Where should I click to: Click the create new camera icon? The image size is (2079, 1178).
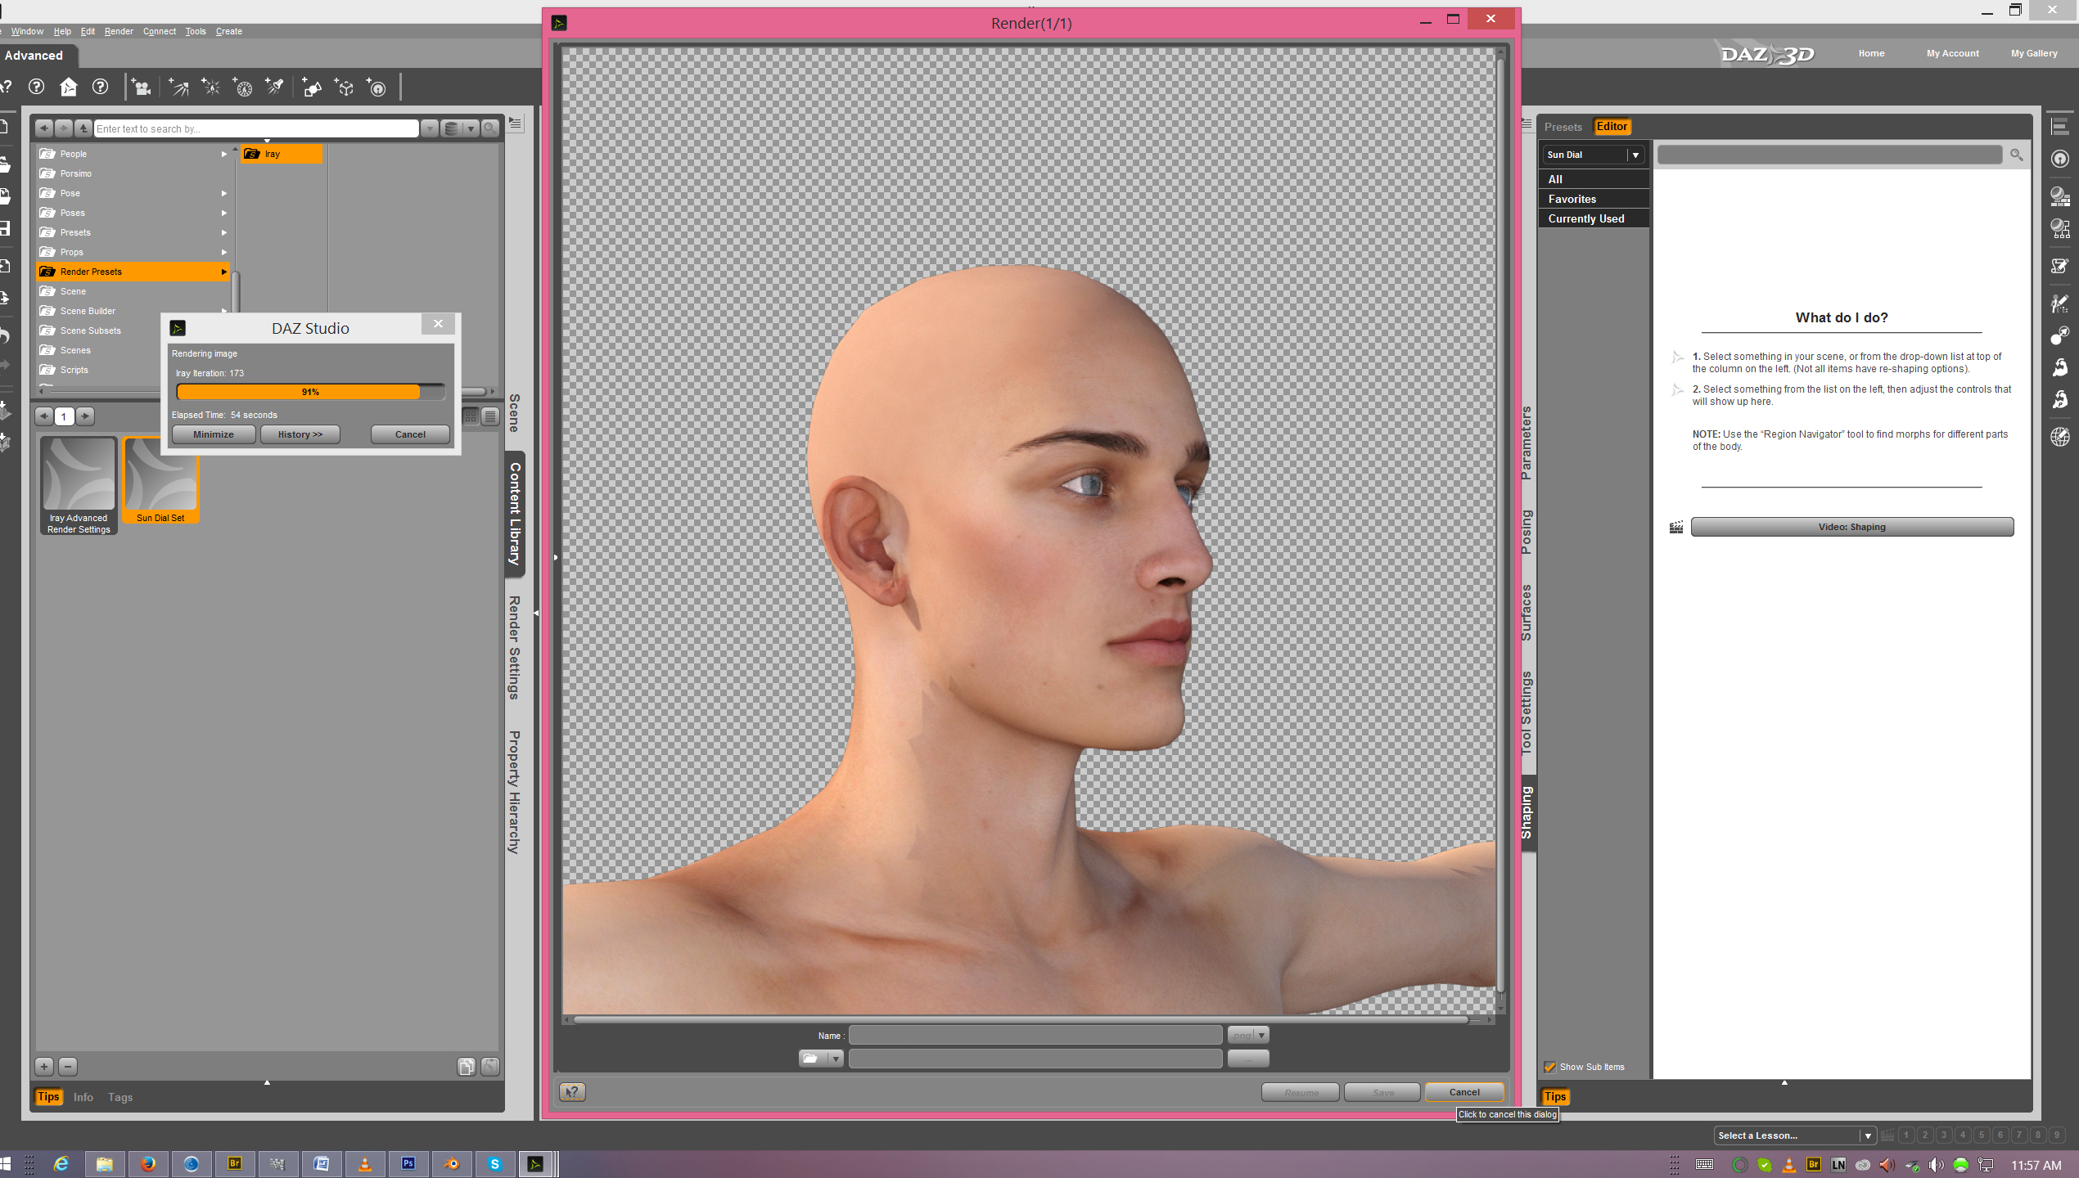coord(142,88)
